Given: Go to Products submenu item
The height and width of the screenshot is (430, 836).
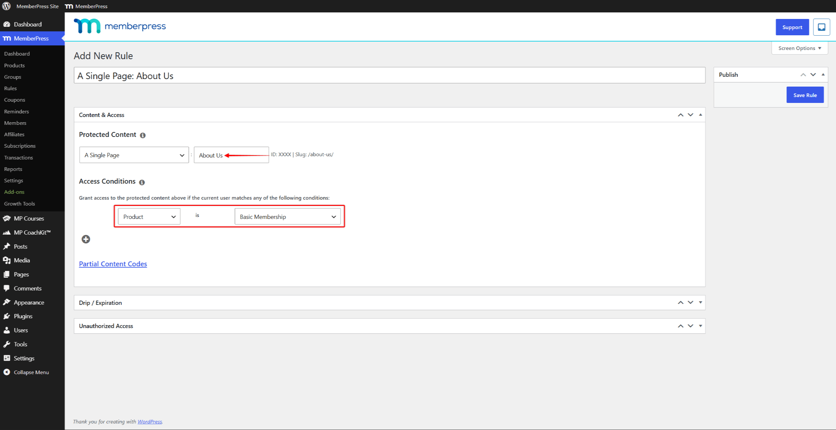Looking at the screenshot, I should coord(14,65).
